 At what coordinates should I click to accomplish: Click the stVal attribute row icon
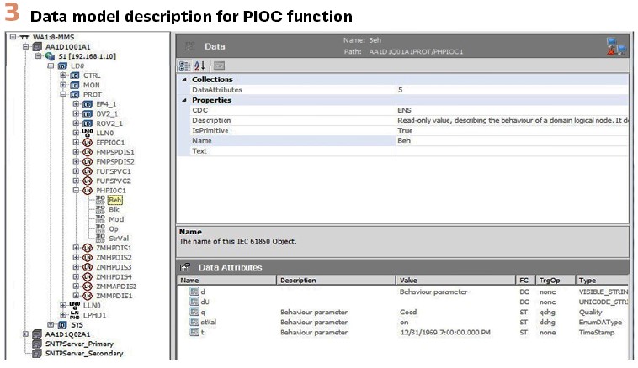[194, 322]
